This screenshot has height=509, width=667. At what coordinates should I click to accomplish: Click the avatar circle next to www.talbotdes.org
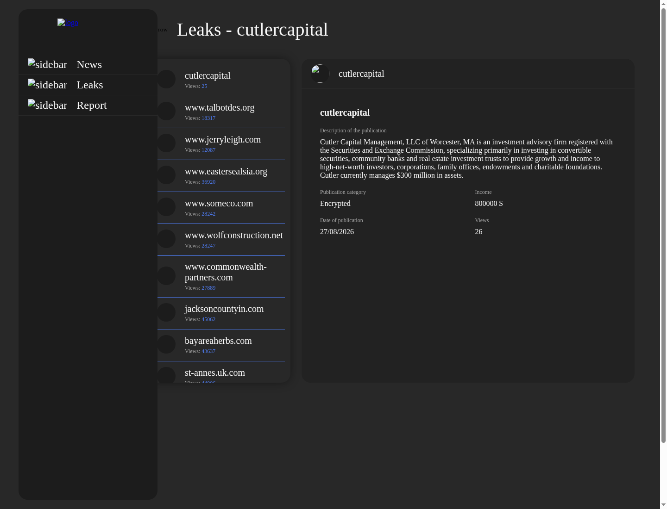click(x=166, y=111)
